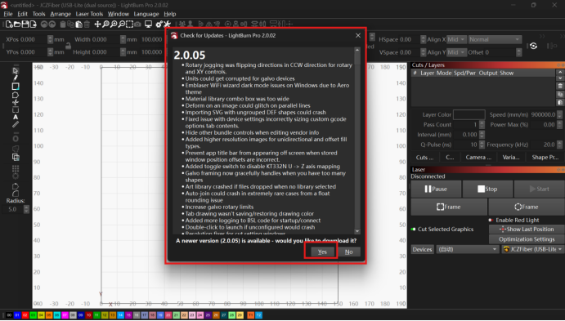Screen dimensions: 565x321
Task: Click the Layer Color box
Action: pyautogui.click(x=469, y=114)
